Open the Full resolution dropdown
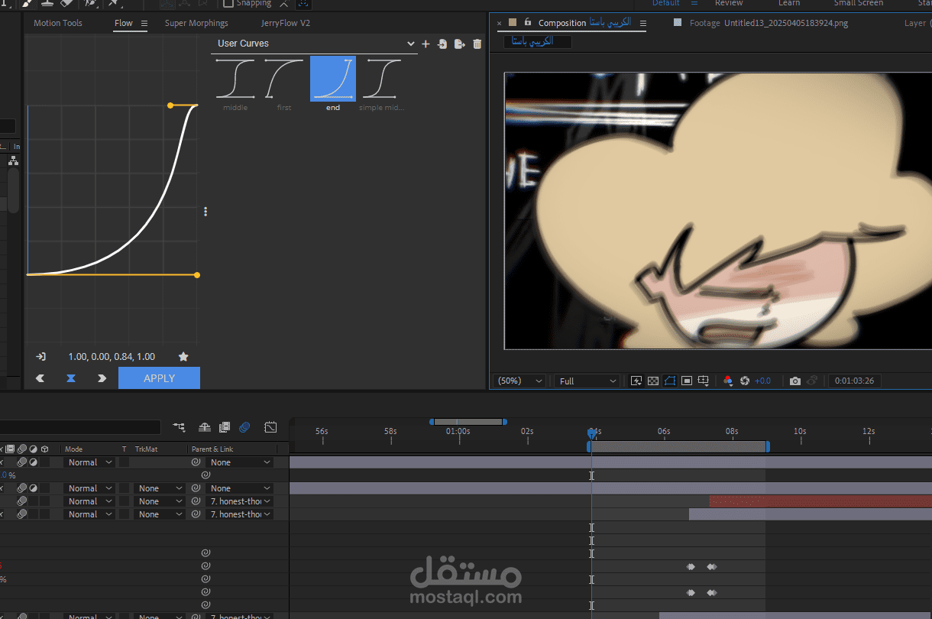 [x=587, y=381]
